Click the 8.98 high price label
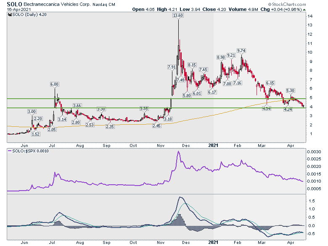The image size is (328, 246). coord(221,57)
